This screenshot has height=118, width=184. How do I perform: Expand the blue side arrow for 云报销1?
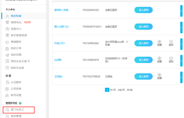coord(181,76)
